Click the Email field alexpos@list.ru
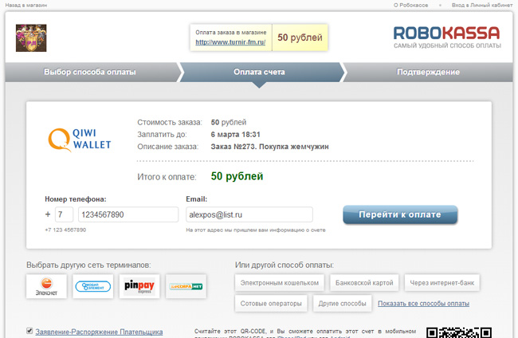 click(x=249, y=214)
